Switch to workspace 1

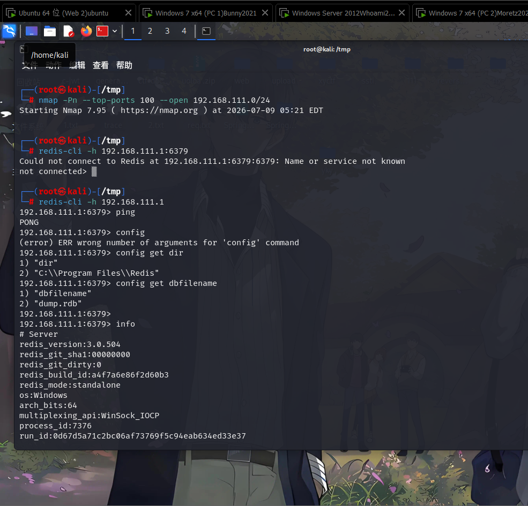pyautogui.click(x=133, y=31)
